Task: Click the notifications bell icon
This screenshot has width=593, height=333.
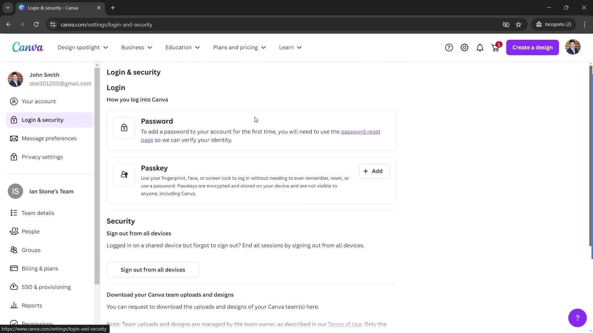Action: pos(480,47)
